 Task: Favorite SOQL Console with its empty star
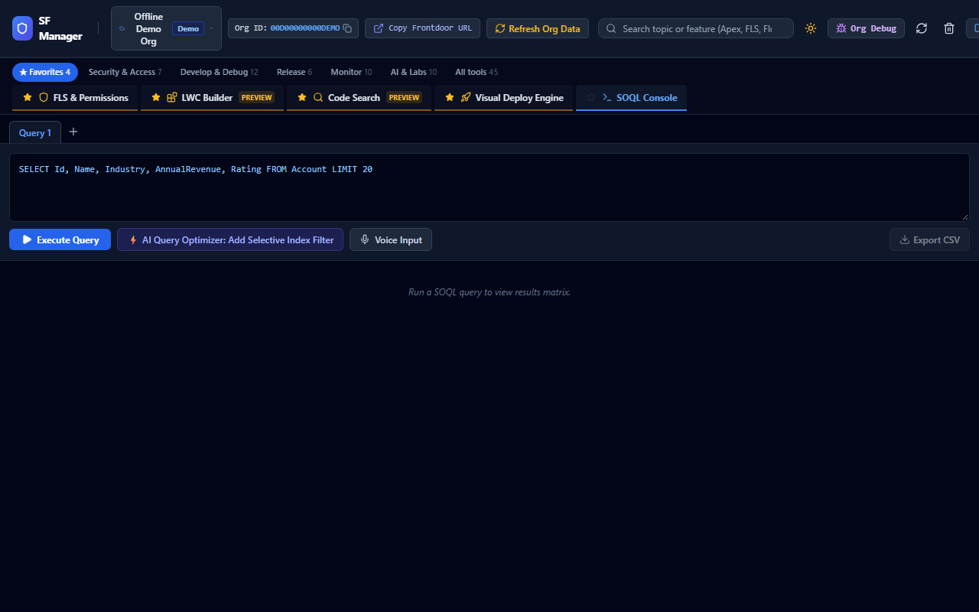(x=591, y=98)
